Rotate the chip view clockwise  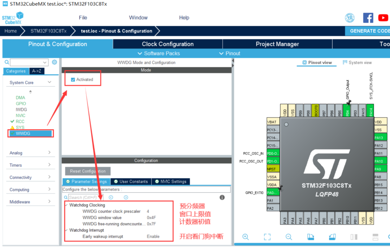click(311, 237)
